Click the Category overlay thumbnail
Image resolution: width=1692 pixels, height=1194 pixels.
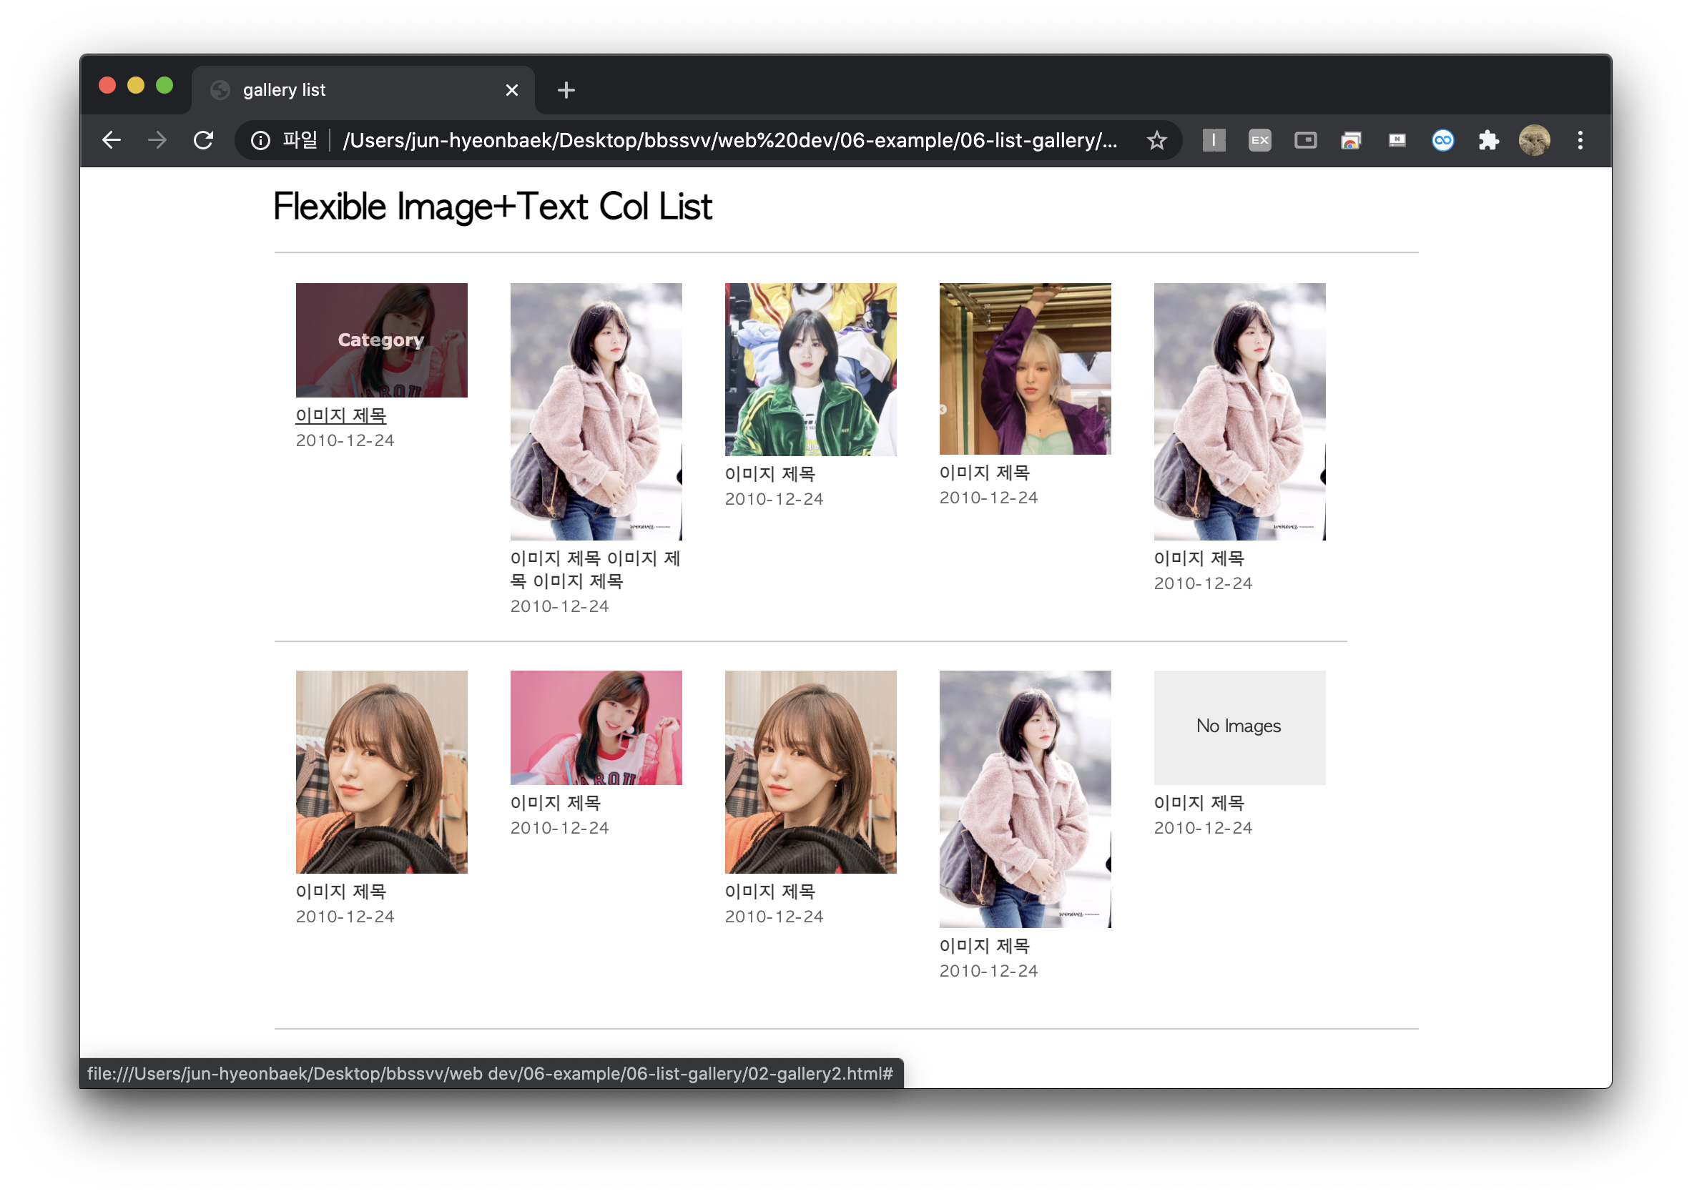click(x=381, y=340)
